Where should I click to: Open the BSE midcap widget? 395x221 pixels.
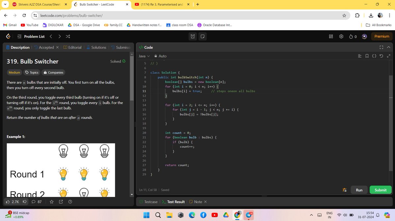click(x=16, y=215)
